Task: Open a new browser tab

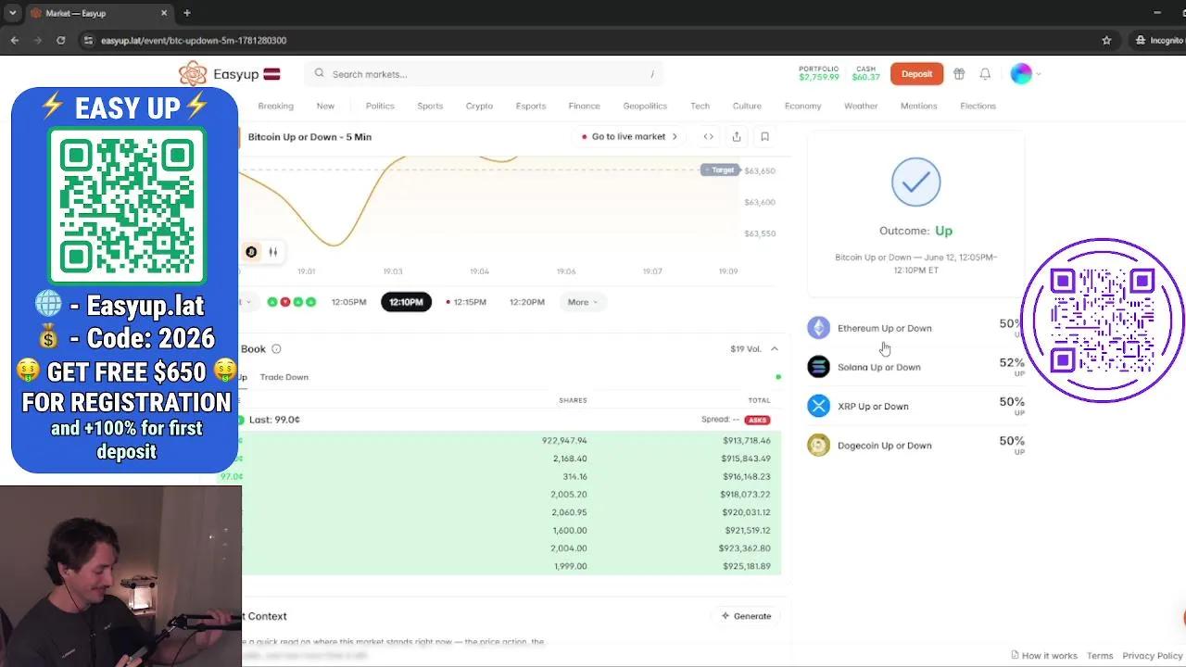Action: tap(187, 13)
